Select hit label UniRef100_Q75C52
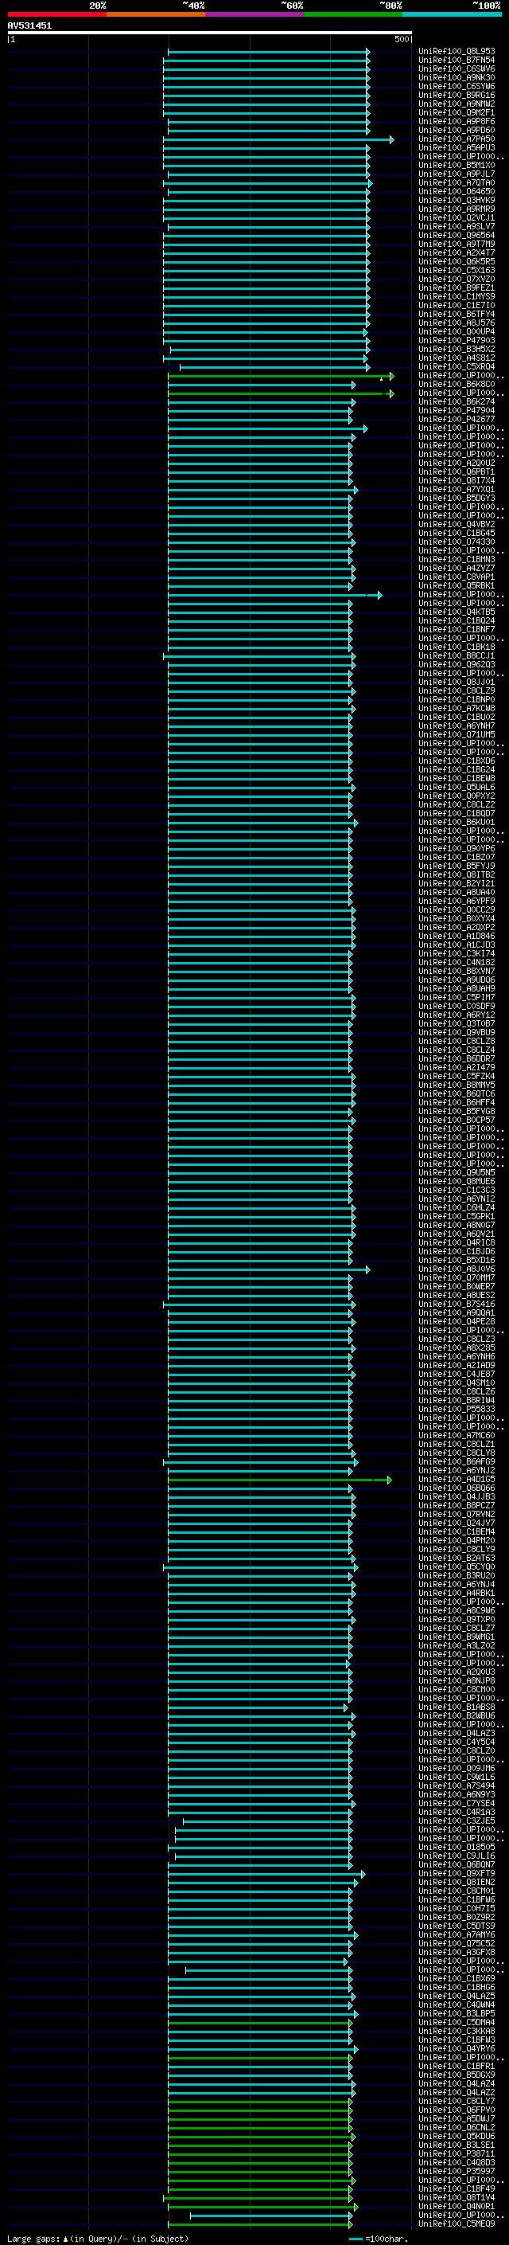509x2245 pixels. click(457, 1944)
